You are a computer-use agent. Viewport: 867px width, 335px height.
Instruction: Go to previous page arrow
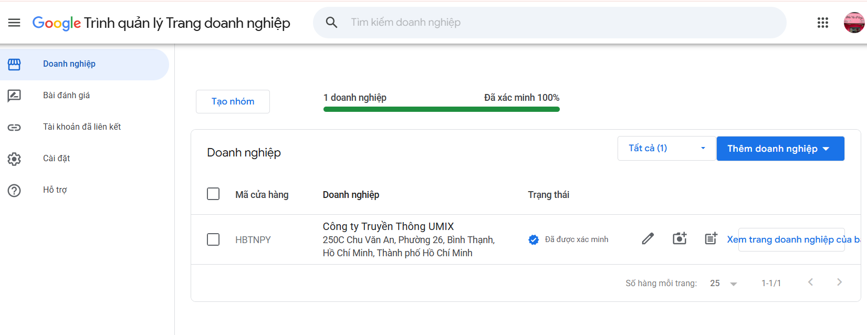pos(811,282)
